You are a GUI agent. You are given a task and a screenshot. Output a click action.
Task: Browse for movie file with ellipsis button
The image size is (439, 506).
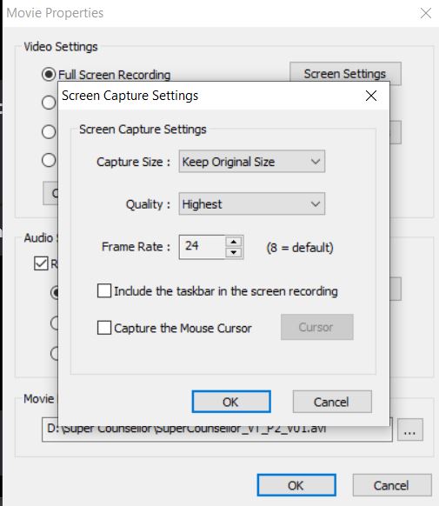point(410,429)
